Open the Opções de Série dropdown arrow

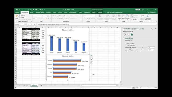132,32
